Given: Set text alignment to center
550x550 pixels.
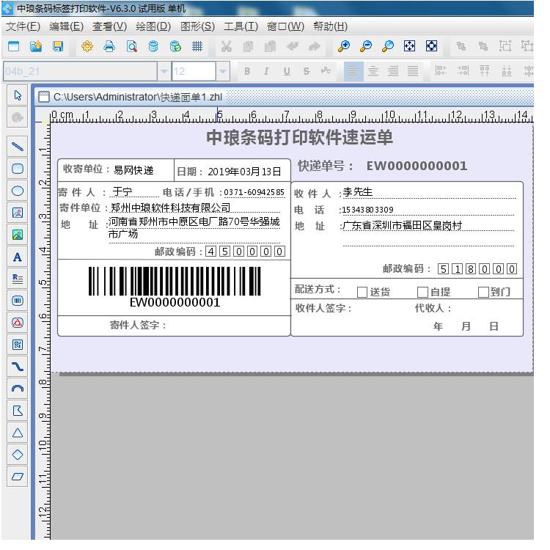Looking at the screenshot, I should pos(373,71).
